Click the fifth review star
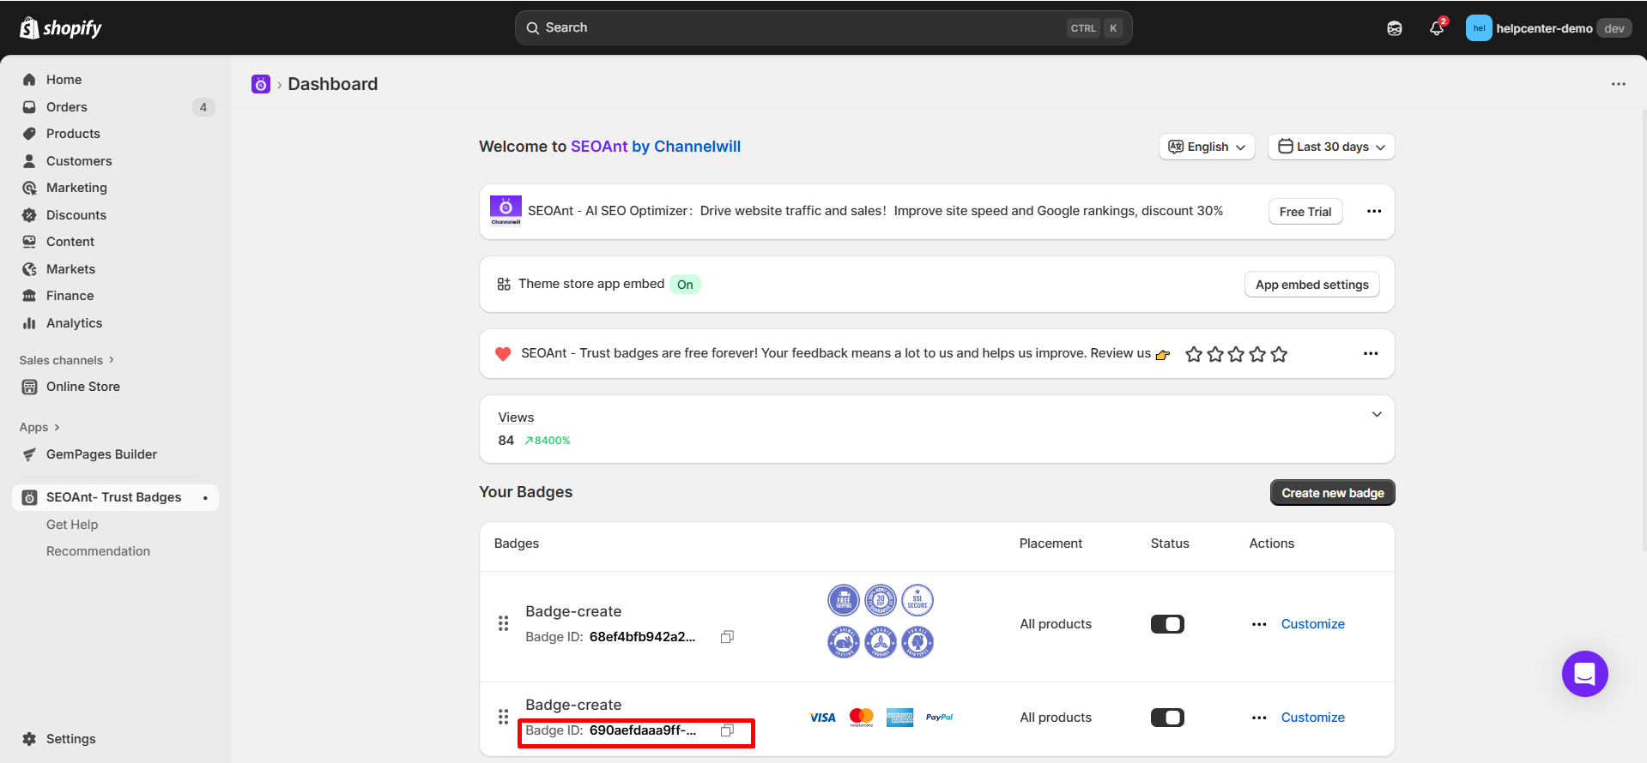The width and height of the screenshot is (1647, 763). tap(1279, 354)
